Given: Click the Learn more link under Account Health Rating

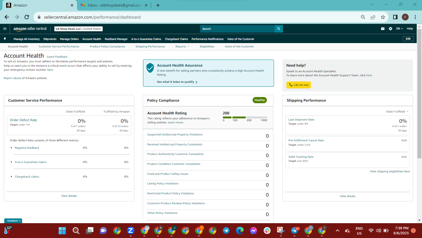Looking at the screenshot, I should click(x=175, y=122).
